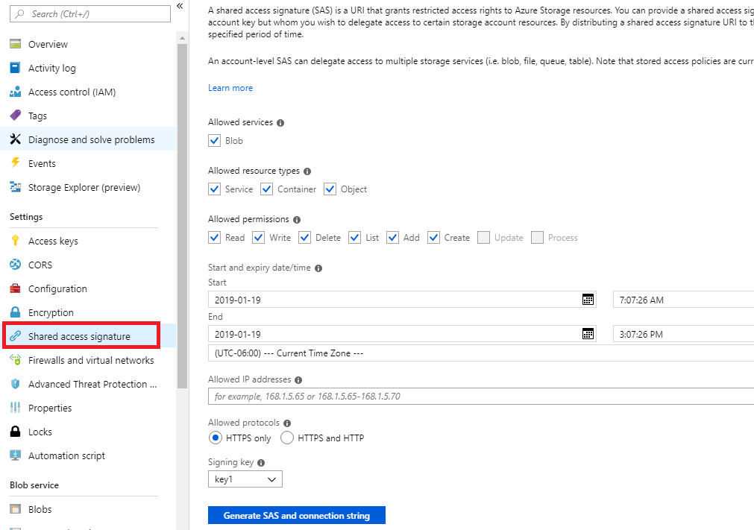Uncheck the List permission checkbox

[355, 238]
